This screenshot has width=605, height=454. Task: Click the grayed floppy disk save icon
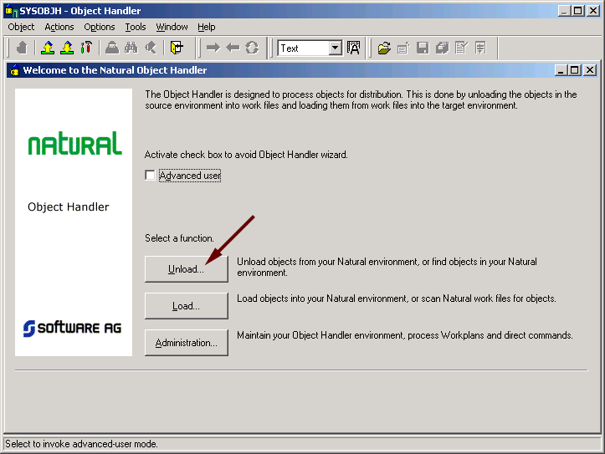[423, 48]
